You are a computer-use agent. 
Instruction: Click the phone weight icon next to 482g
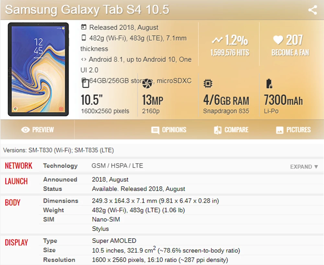(x=84, y=38)
